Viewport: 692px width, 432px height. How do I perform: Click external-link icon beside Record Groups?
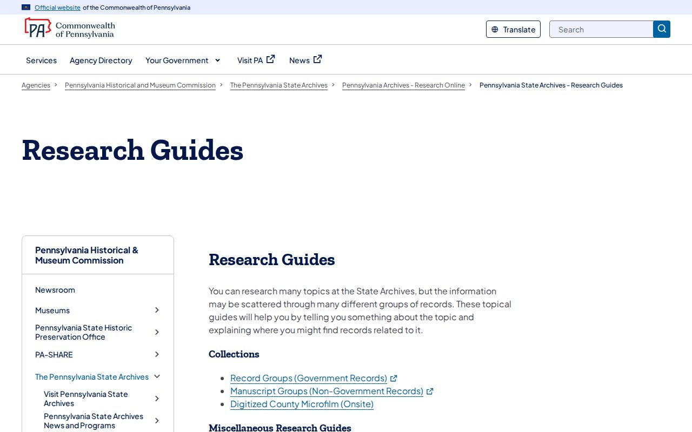[x=394, y=378]
